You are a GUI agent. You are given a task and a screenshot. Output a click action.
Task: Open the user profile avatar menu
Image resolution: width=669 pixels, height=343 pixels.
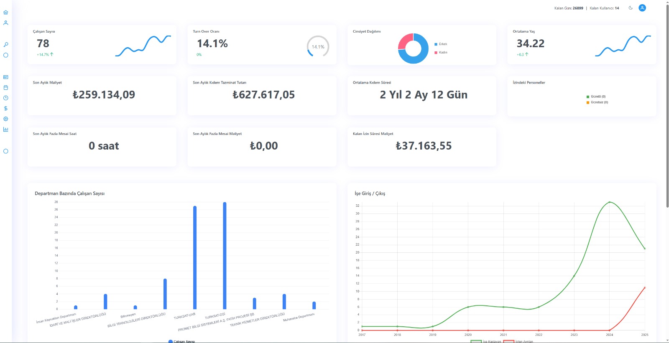(642, 8)
